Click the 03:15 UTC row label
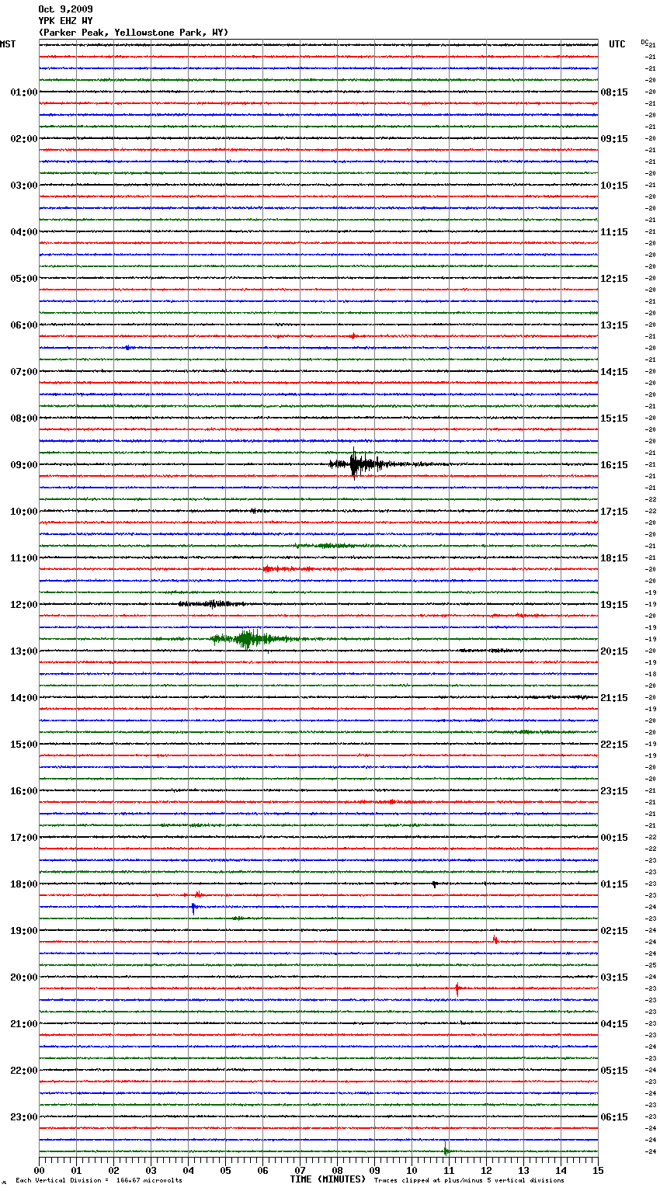Image resolution: width=660 pixels, height=1191 pixels. (x=614, y=977)
